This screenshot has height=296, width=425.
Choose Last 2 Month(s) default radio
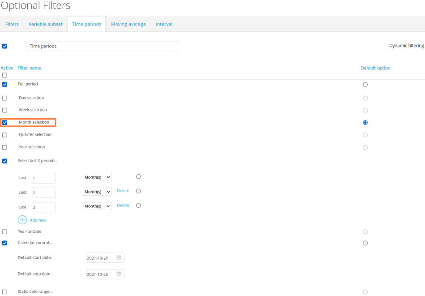138,191
